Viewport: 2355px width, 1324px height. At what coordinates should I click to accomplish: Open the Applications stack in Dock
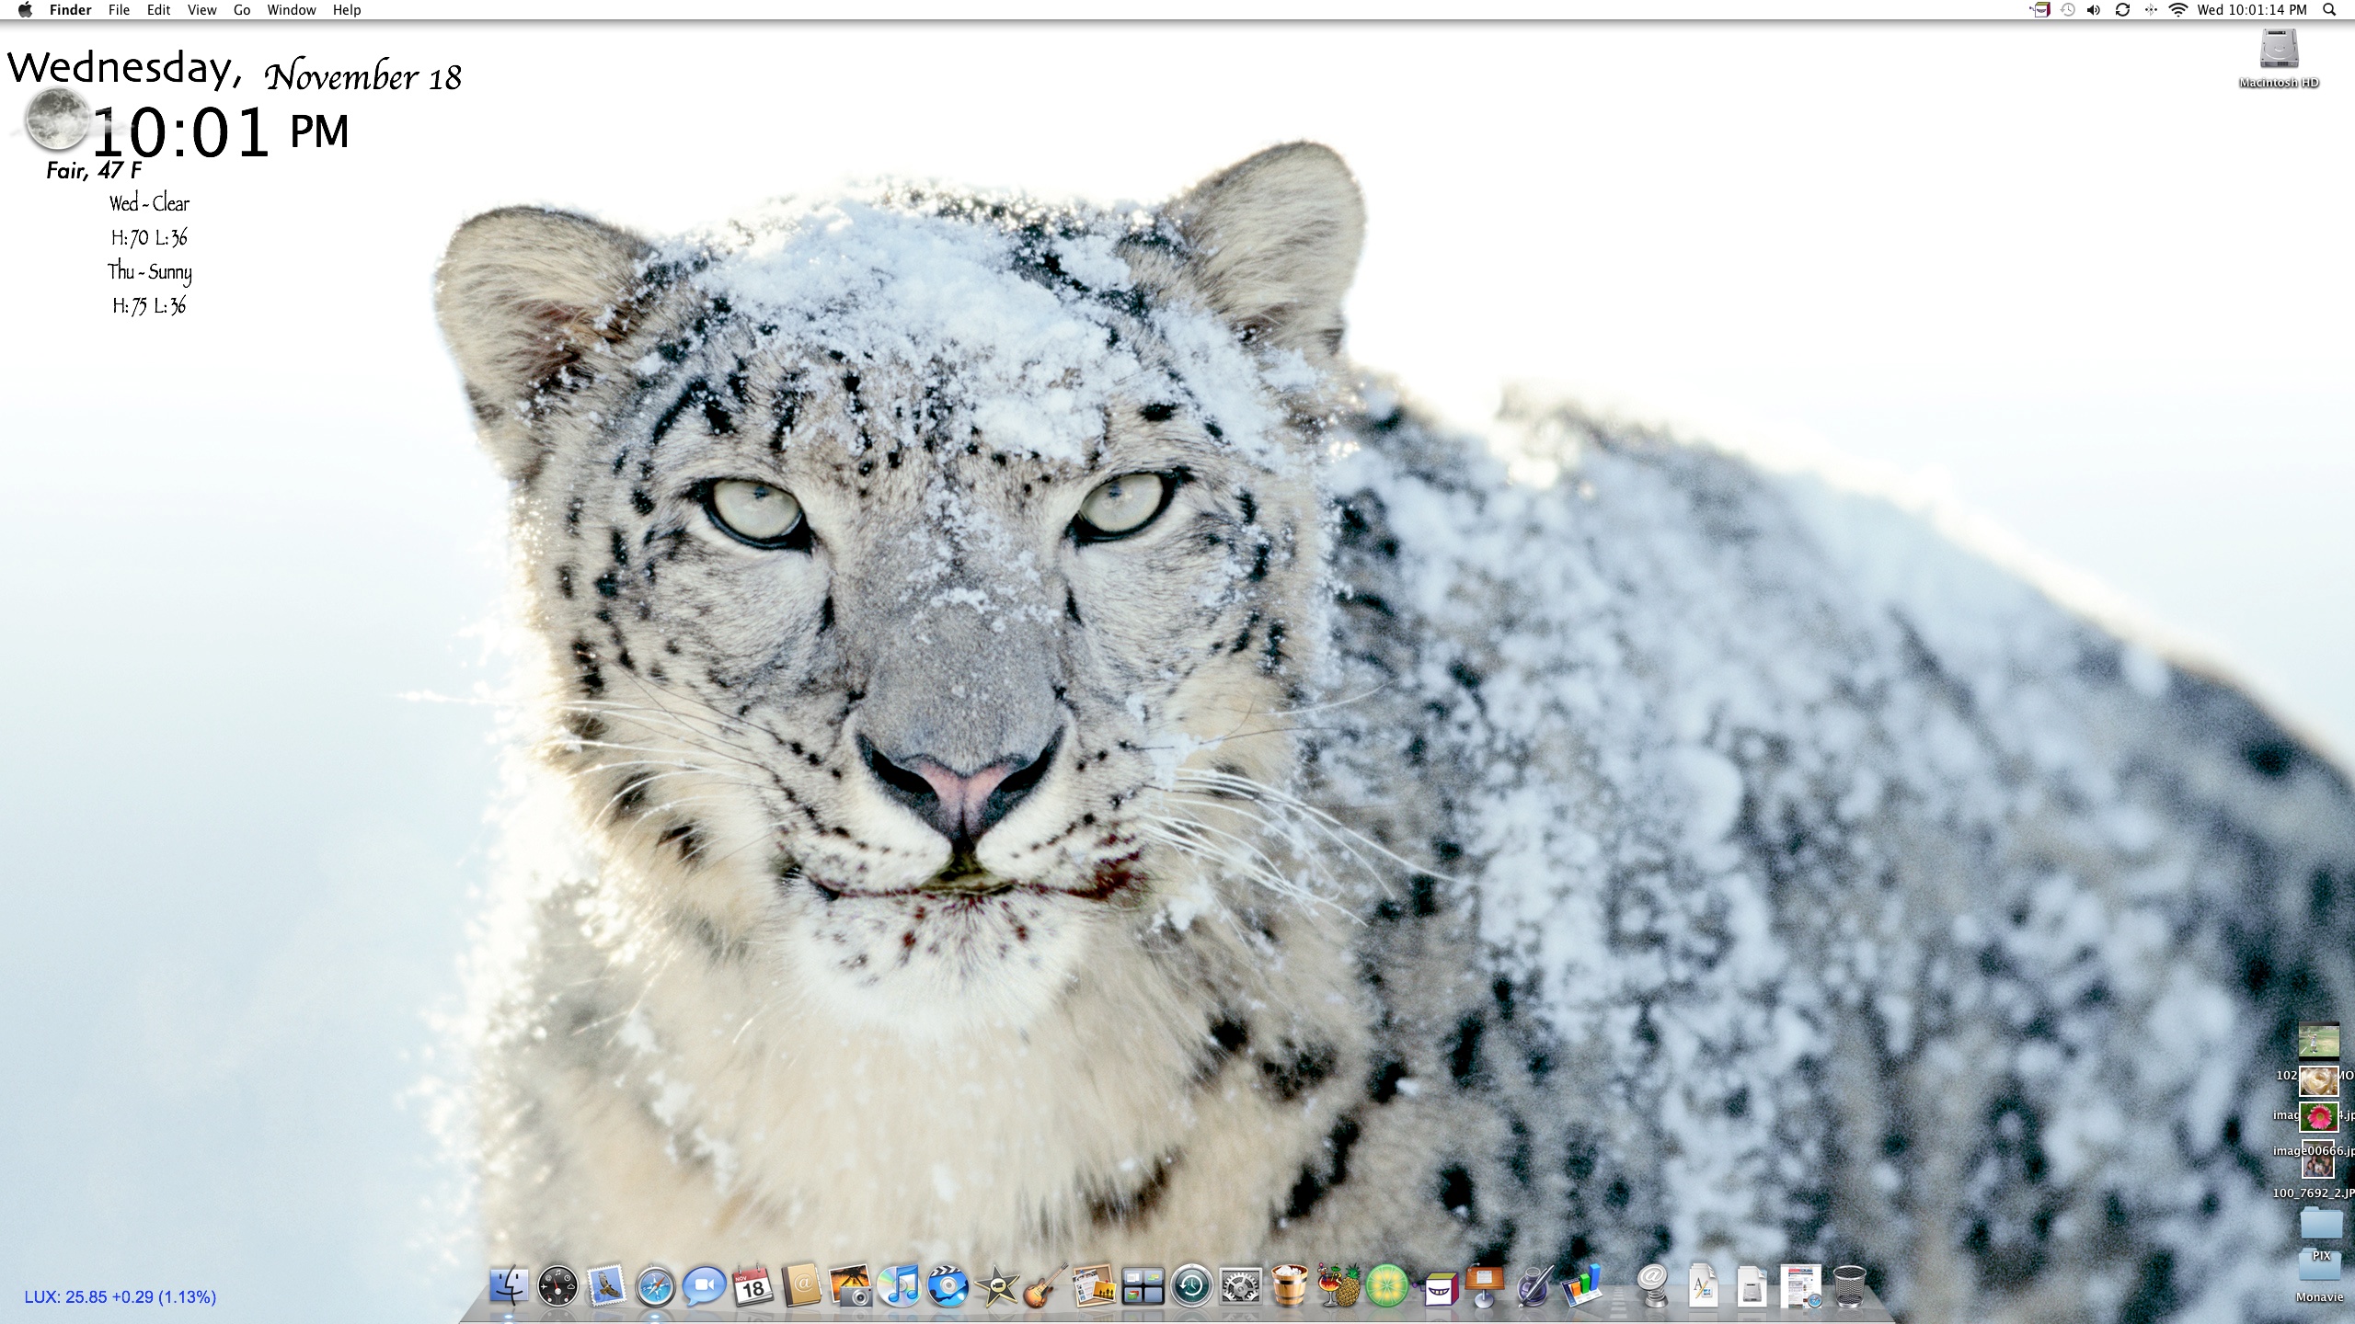(1703, 1284)
